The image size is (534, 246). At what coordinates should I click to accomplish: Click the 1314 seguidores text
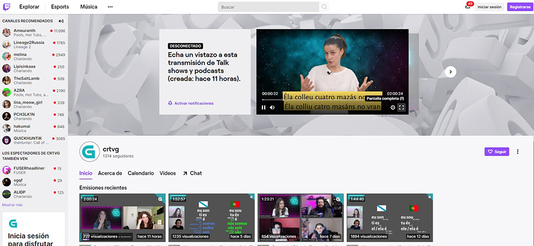(x=118, y=156)
